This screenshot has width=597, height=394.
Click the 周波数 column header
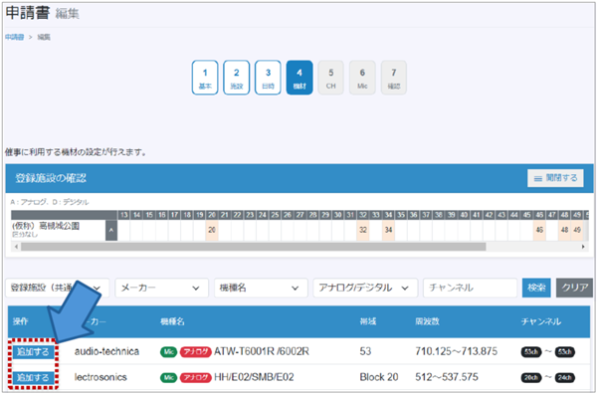427,321
